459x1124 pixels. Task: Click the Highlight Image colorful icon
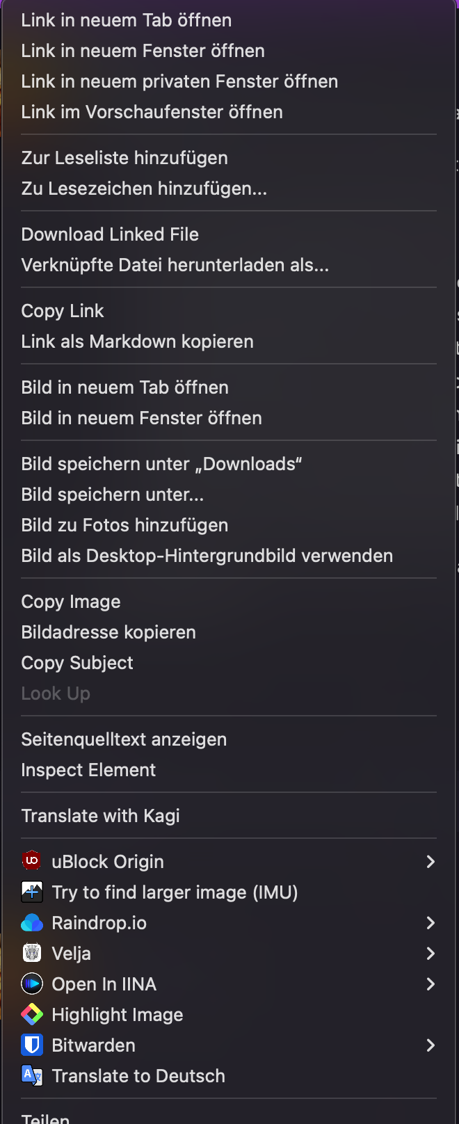[32, 1014]
